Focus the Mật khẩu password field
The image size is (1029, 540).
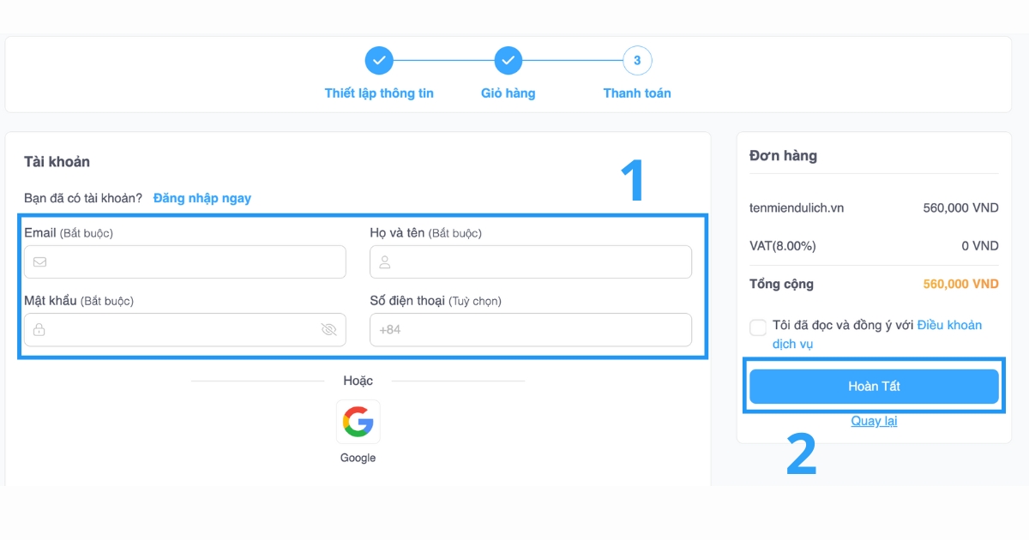point(180,330)
